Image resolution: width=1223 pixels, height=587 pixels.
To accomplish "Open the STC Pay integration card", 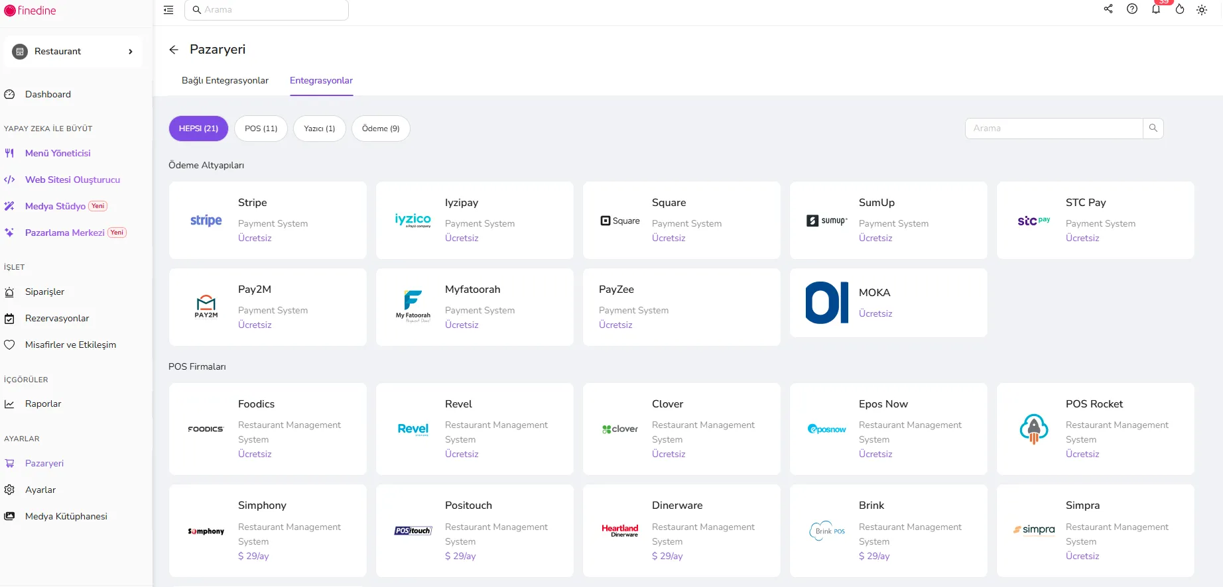I will (x=1096, y=221).
